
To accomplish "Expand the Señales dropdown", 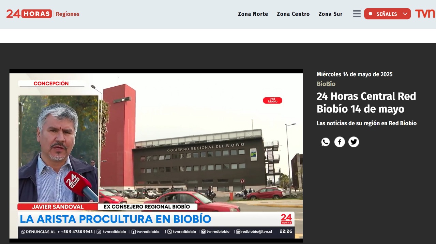I will tap(387, 14).
